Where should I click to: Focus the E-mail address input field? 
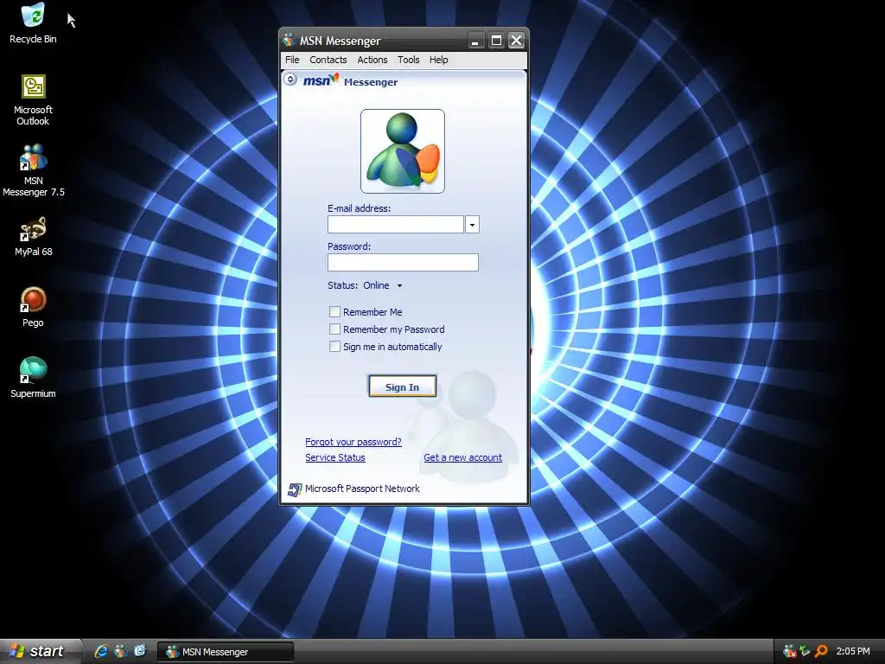click(396, 225)
